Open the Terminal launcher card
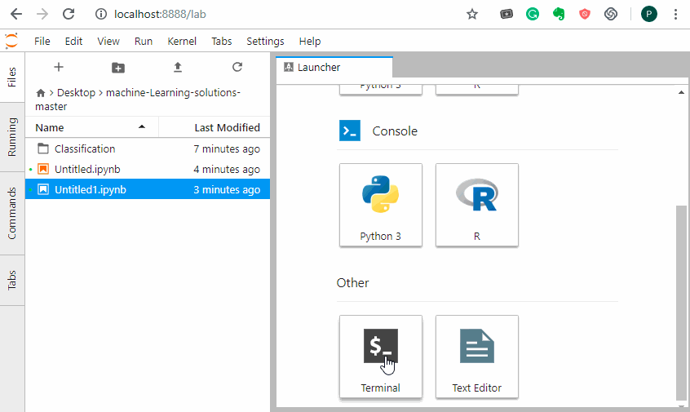This screenshot has width=690, height=412. (380, 357)
